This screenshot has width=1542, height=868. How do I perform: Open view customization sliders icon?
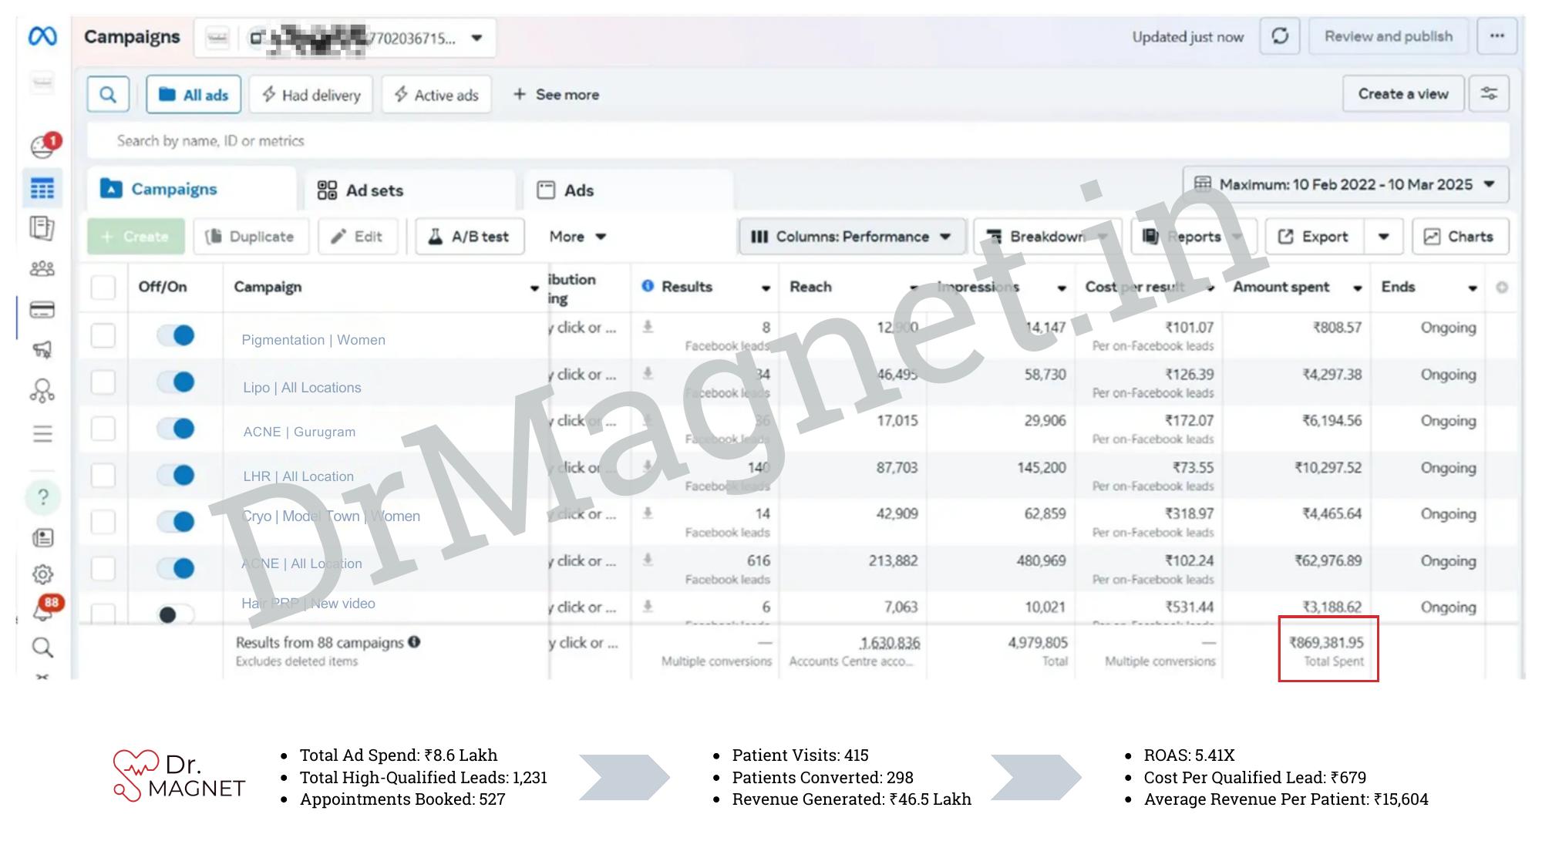pyautogui.click(x=1489, y=94)
